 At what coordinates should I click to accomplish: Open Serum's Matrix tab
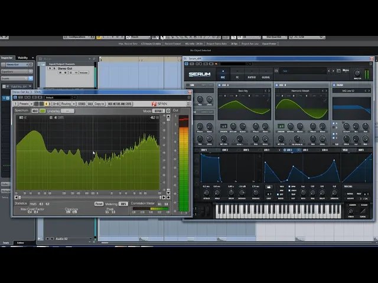click(x=252, y=74)
